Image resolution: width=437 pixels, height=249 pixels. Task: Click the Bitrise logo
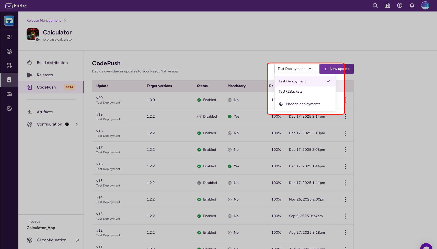[x=16, y=6]
